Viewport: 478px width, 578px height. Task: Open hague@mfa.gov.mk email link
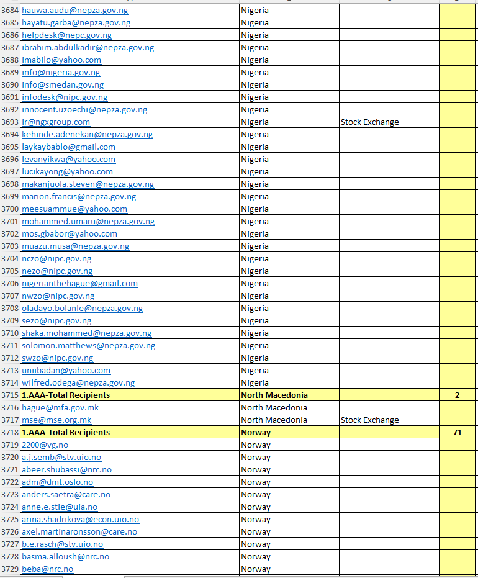pyautogui.click(x=60, y=408)
